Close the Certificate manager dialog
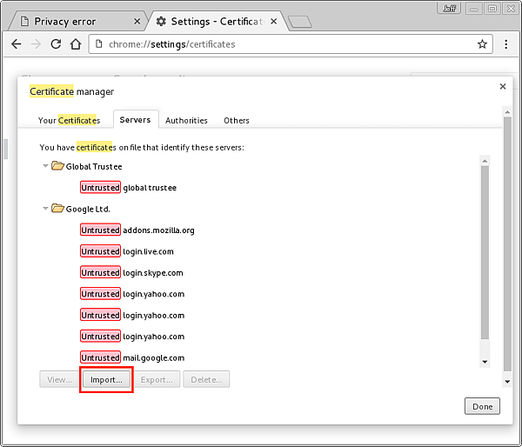Viewport: 522px width, 447px height. pos(503,87)
